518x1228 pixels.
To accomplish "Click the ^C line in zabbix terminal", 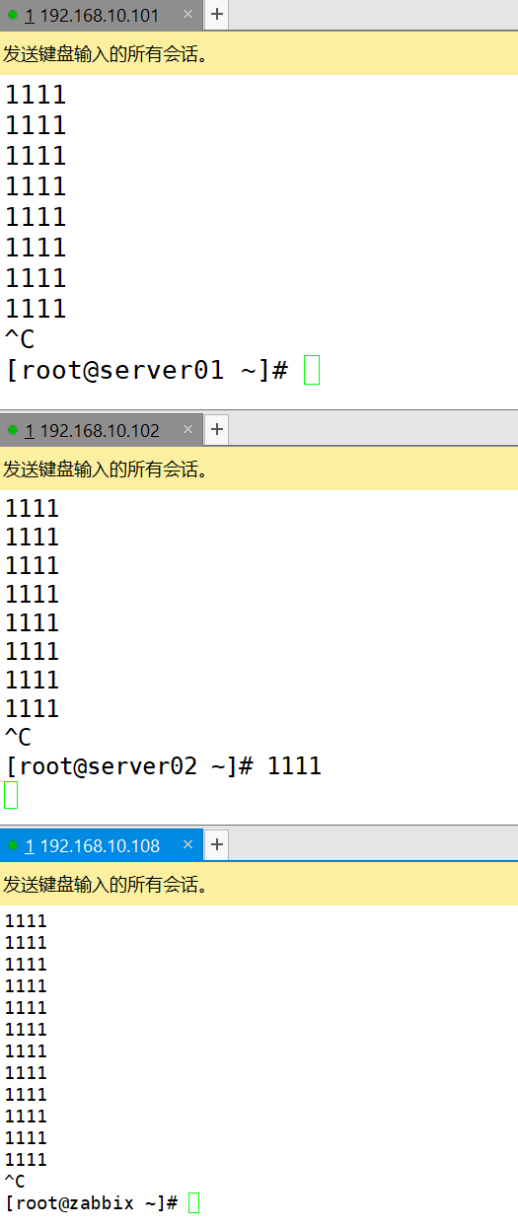I will [15, 1182].
